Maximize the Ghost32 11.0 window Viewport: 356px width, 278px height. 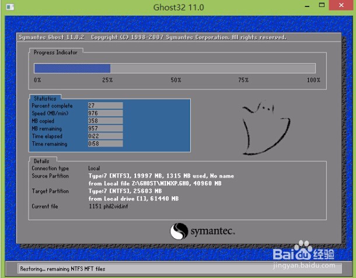pyautogui.click(x=322, y=5)
